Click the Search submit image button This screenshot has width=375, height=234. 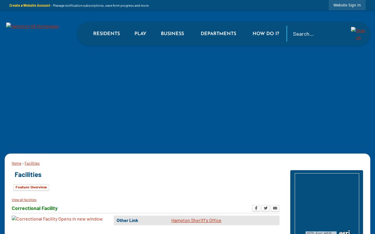point(358,34)
